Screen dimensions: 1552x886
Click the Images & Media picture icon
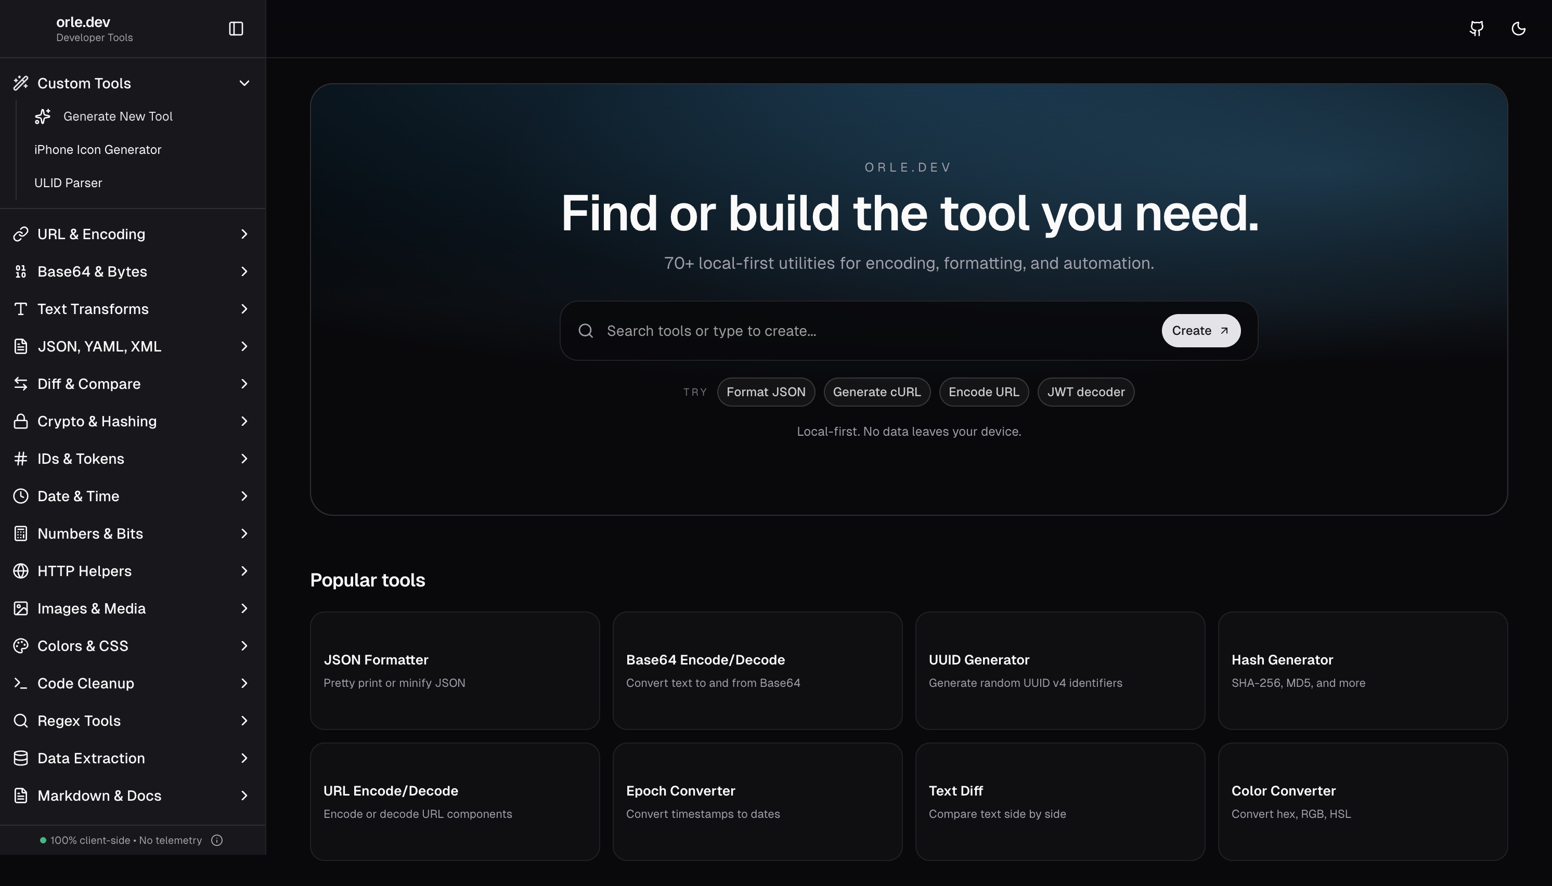[21, 608]
